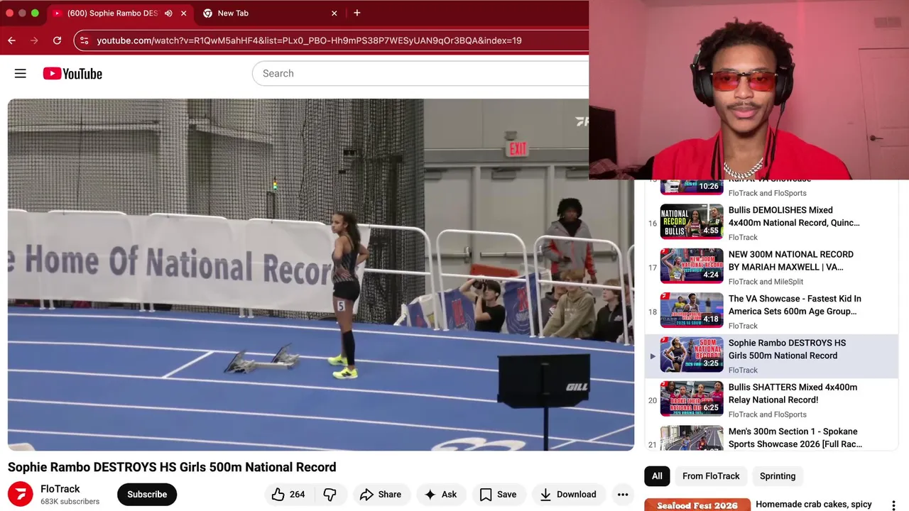Click the video title Sophie Rambo DESTROYS
Viewport: 909px width, 511px height.
[x=172, y=467]
